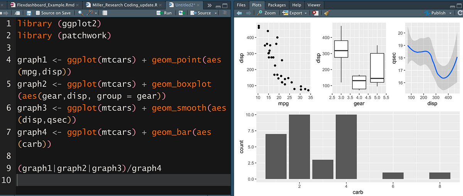Screen dimensions: 463x196
Task: Go forward to next source location
Action: point(6,13)
